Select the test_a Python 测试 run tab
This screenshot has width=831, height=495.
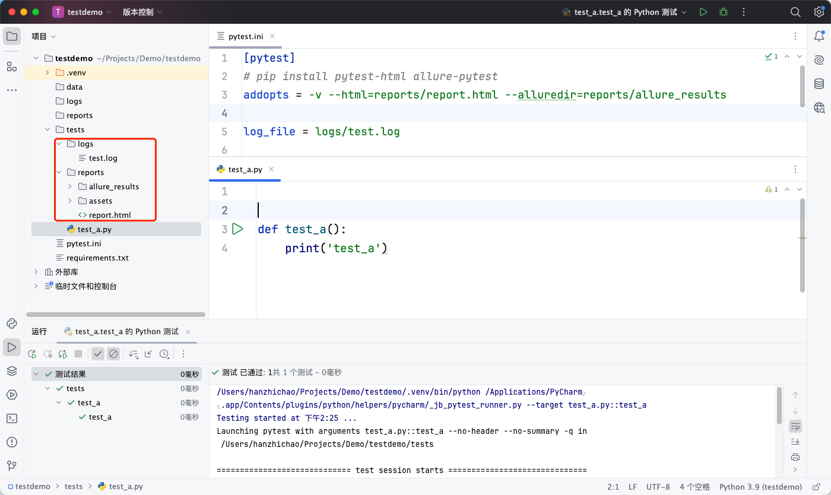tap(126, 331)
